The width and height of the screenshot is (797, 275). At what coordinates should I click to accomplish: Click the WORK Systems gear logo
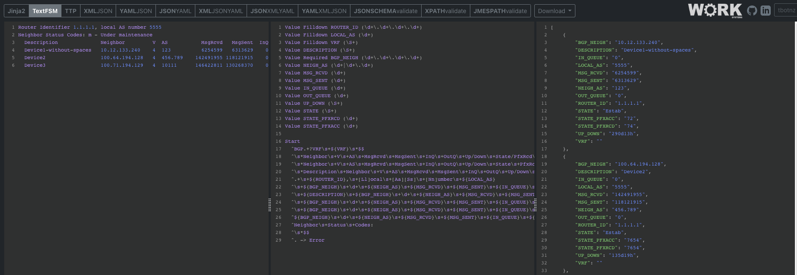[715, 10]
